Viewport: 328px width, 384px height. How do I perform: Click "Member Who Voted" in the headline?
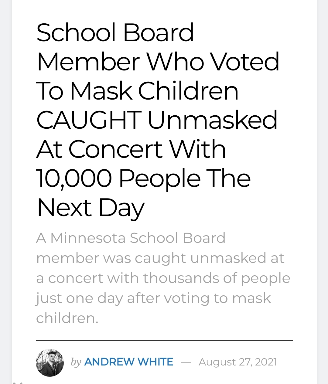[x=158, y=62]
